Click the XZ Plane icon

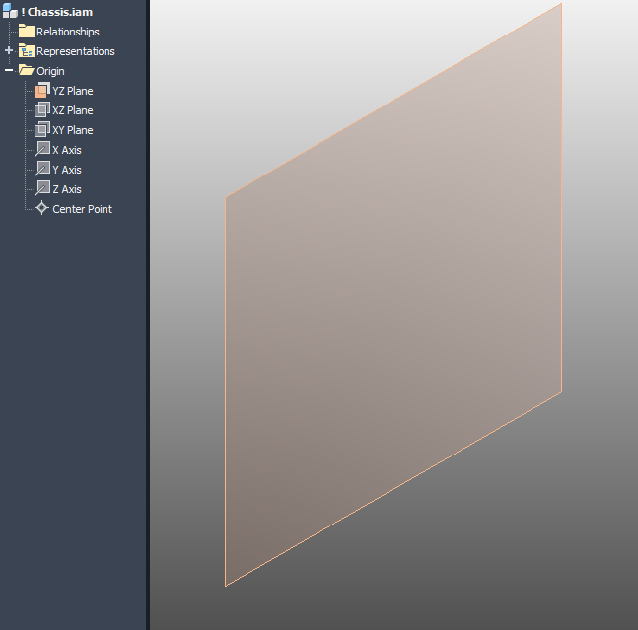tap(42, 109)
